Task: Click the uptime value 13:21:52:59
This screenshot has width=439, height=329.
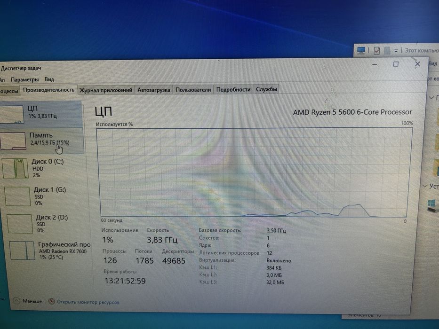Action: [x=125, y=281]
